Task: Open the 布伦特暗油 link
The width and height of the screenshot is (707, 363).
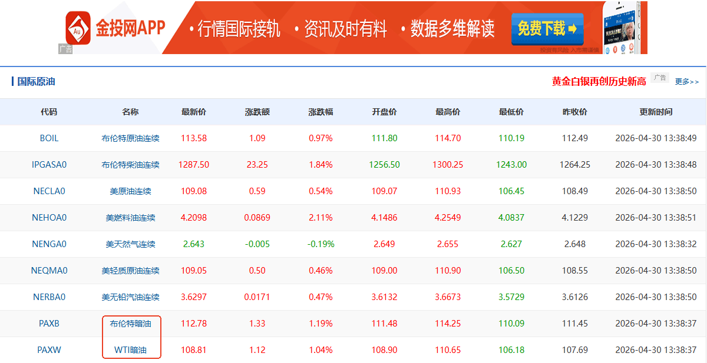Action: [x=130, y=324]
